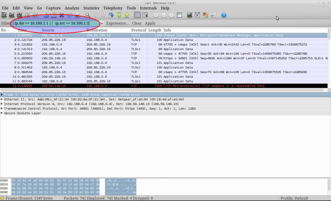The width and height of the screenshot is (331, 201).
Task: Open the Capture menu
Action: [53, 8]
